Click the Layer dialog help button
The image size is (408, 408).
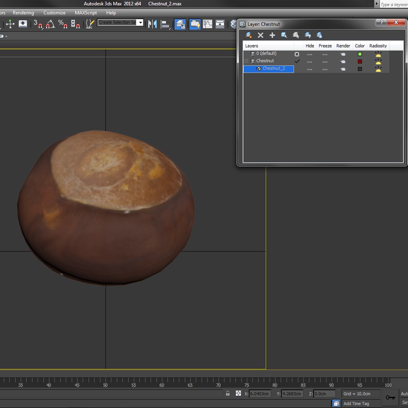click(381, 23)
